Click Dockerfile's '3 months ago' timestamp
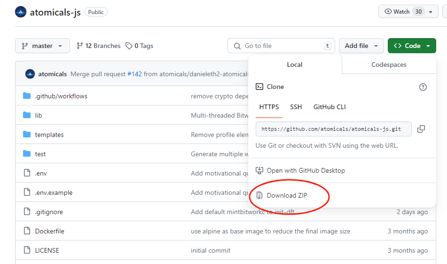The height and width of the screenshot is (264, 447). [408, 231]
